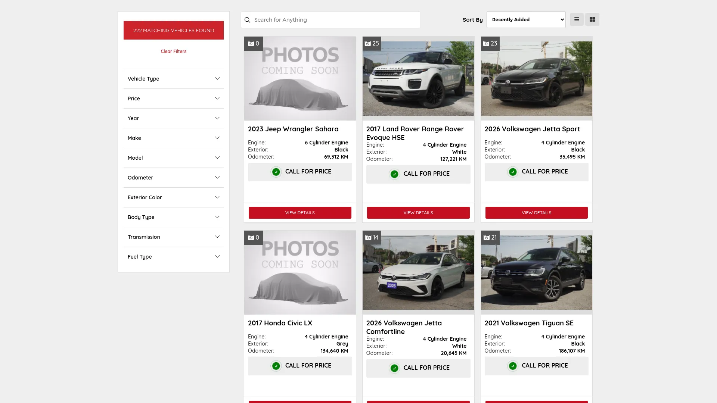Click the search magnifier icon
This screenshot has height=403, width=717.
tap(247, 20)
